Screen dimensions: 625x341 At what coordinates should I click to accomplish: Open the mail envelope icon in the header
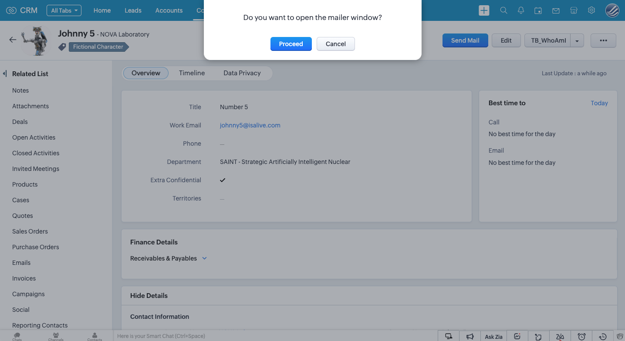(556, 10)
